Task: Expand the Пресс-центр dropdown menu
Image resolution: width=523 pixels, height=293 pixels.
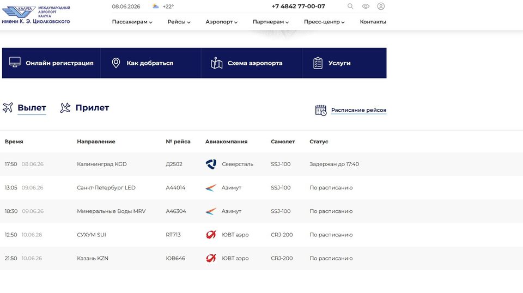Action: [x=324, y=22]
